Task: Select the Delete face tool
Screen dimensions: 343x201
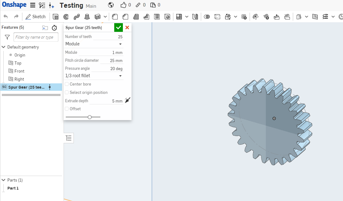Action: coord(266,17)
